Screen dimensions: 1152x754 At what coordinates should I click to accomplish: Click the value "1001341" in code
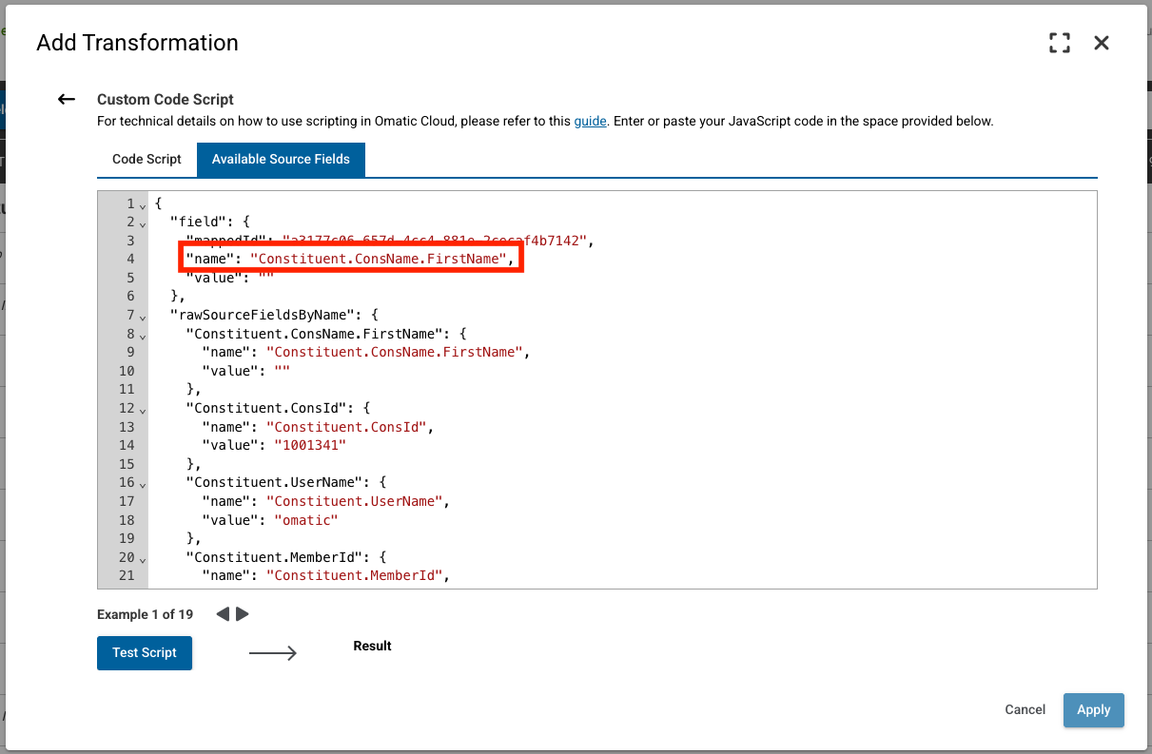[310, 445]
